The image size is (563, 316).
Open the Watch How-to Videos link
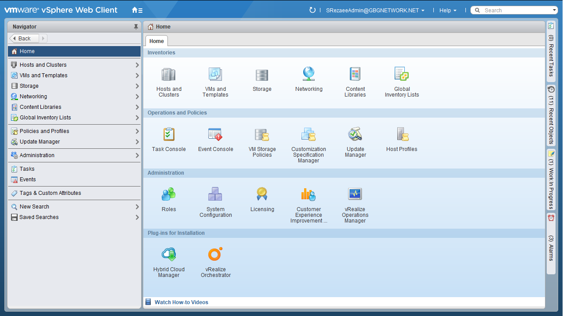pyautogui.click(x=181, y=302)
